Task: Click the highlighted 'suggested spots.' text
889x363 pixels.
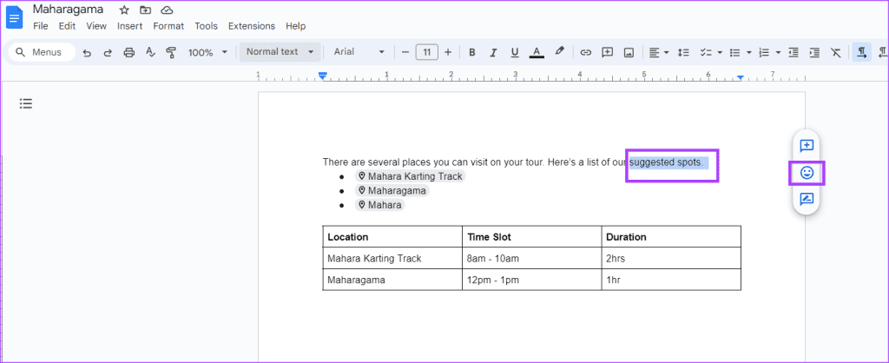Action: 666,162
